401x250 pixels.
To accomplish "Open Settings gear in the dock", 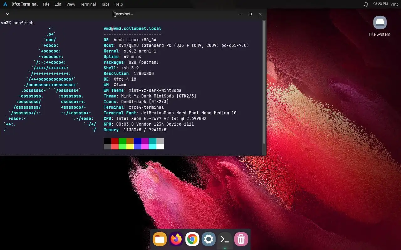I will point(208,239).
